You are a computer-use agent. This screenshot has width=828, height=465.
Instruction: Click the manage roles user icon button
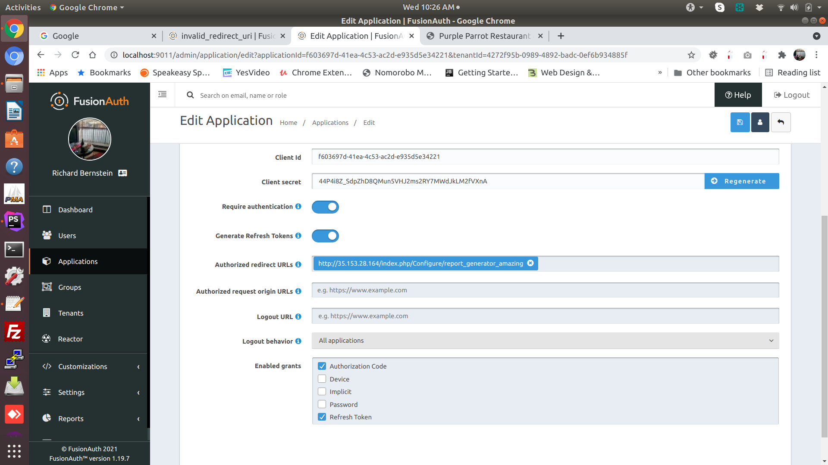click(760, 122)
